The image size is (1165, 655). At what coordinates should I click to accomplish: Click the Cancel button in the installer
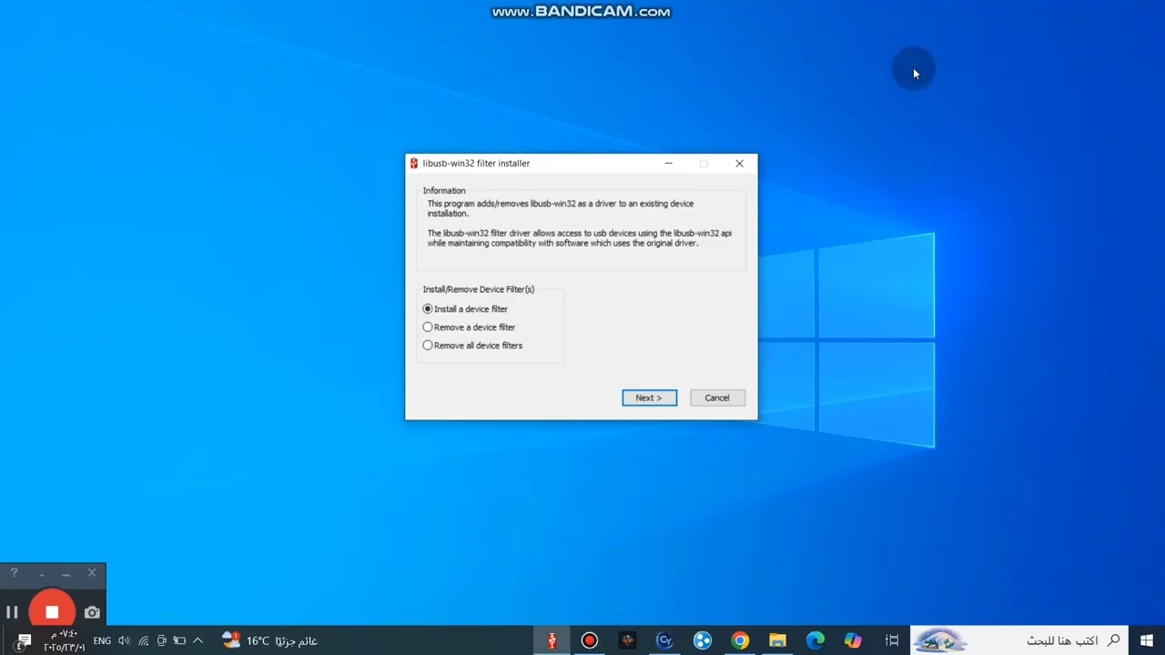(717, 398)
